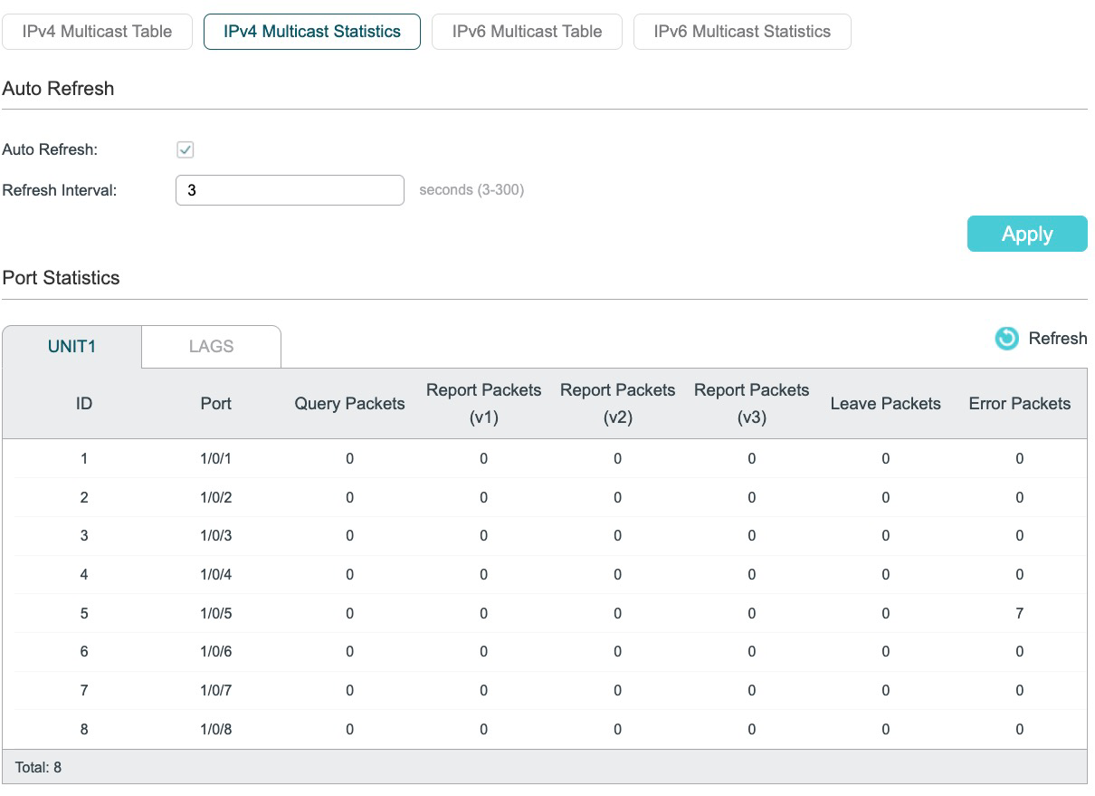Open the IPv6 Multicast Statistics tab

742,32
